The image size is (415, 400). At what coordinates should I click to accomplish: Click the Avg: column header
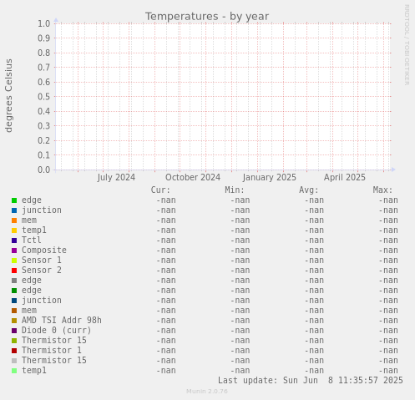(x=309, y=190)
